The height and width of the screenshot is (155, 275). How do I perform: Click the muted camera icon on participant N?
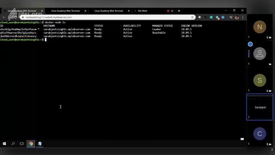(270, 37)
